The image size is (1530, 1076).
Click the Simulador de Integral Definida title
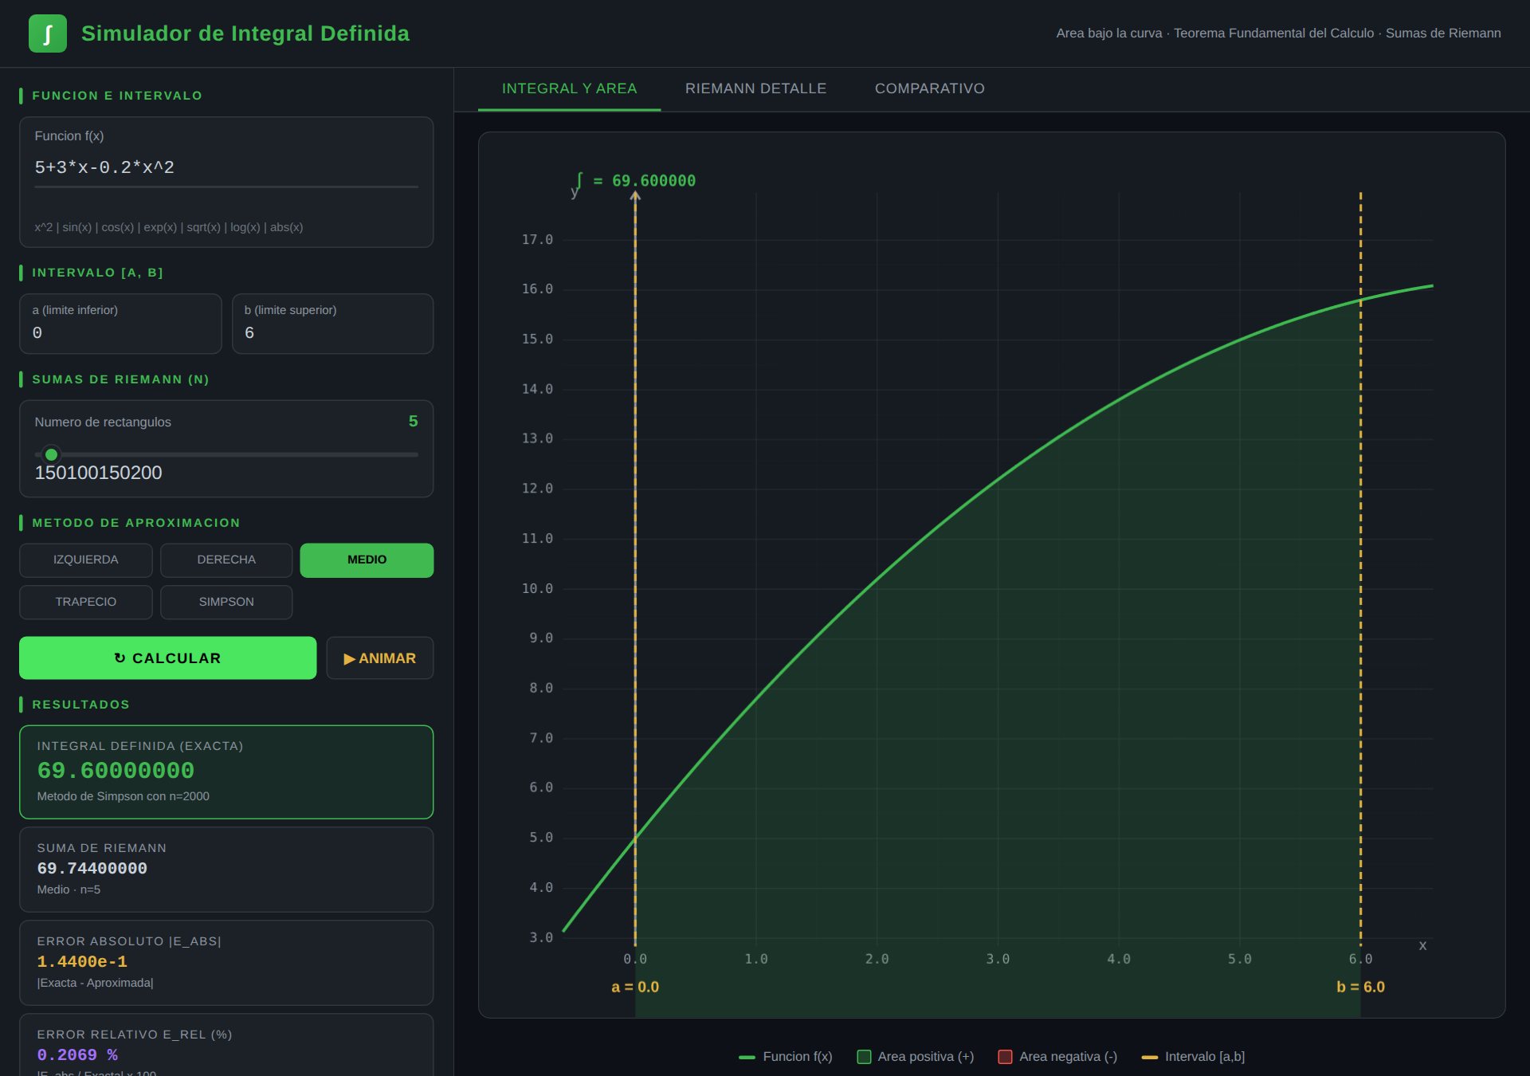[245, 33]
